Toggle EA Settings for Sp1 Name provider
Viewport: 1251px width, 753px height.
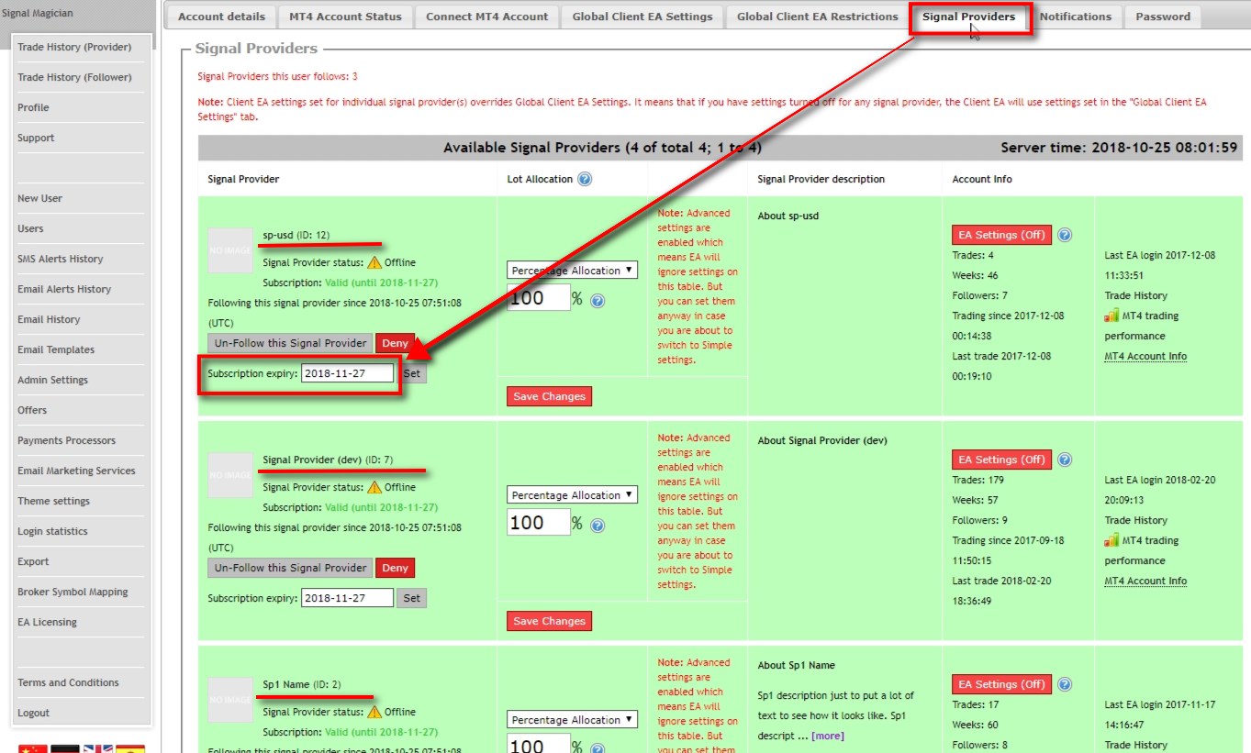(1000, 683)
